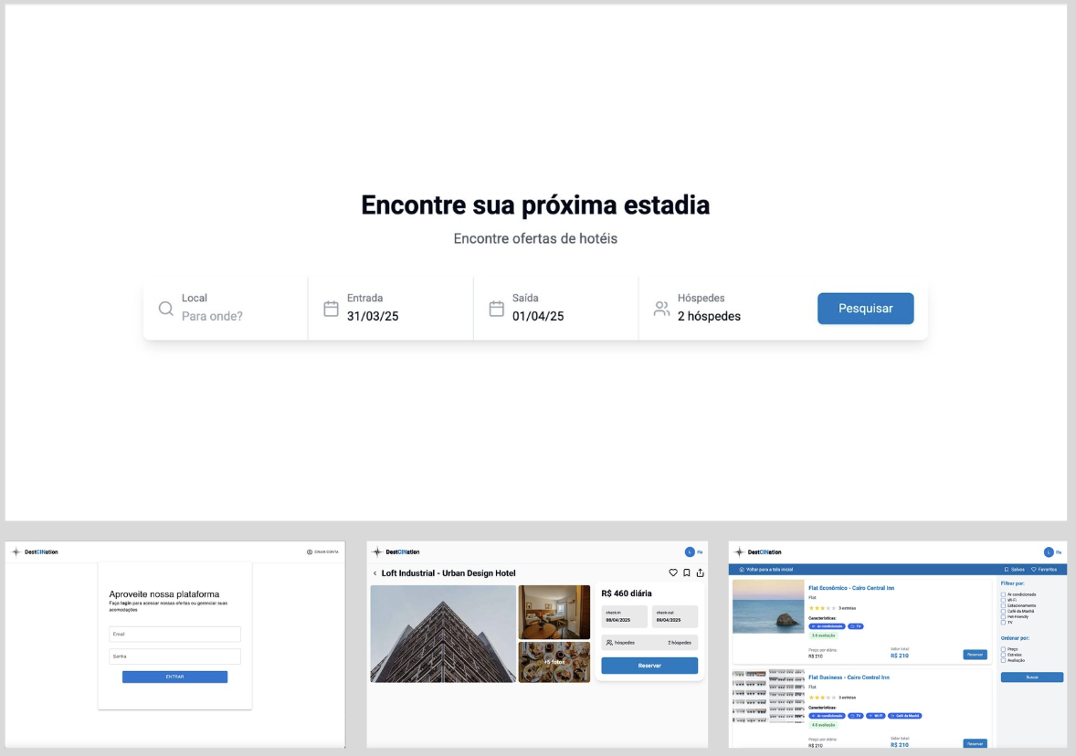This screenshot has width=1076, height=756.
Task: Open the Flat Business - Cairo Central Inn title
Action: (x=849, y=677)
